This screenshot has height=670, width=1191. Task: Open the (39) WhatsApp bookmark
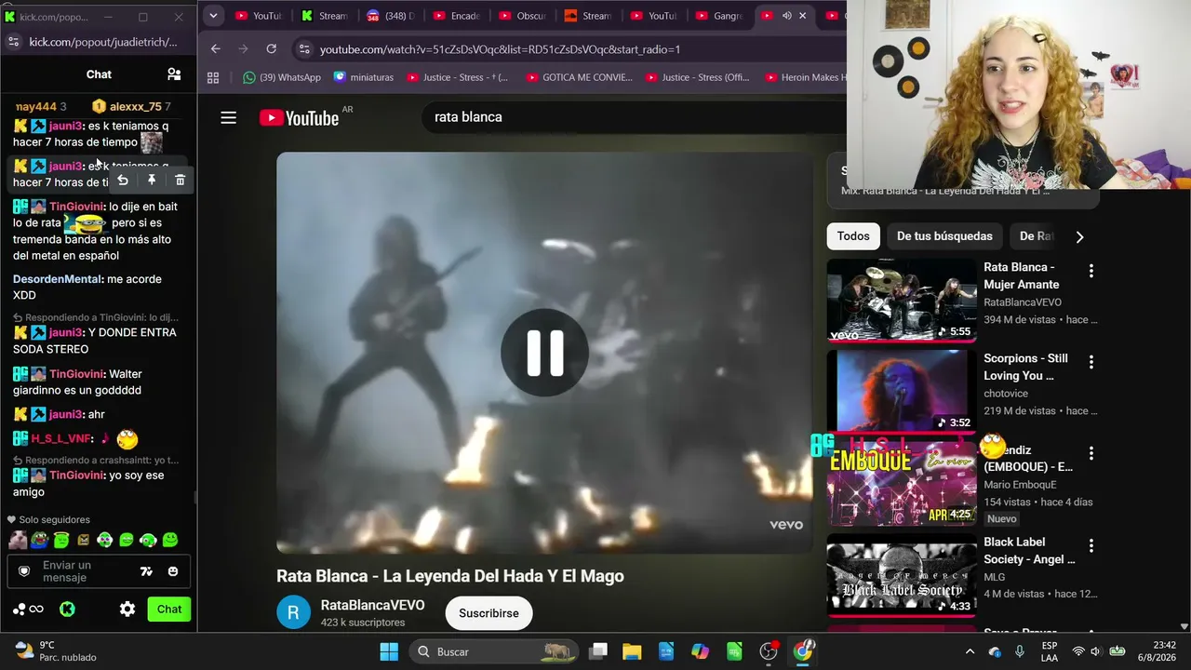[281, 77]
